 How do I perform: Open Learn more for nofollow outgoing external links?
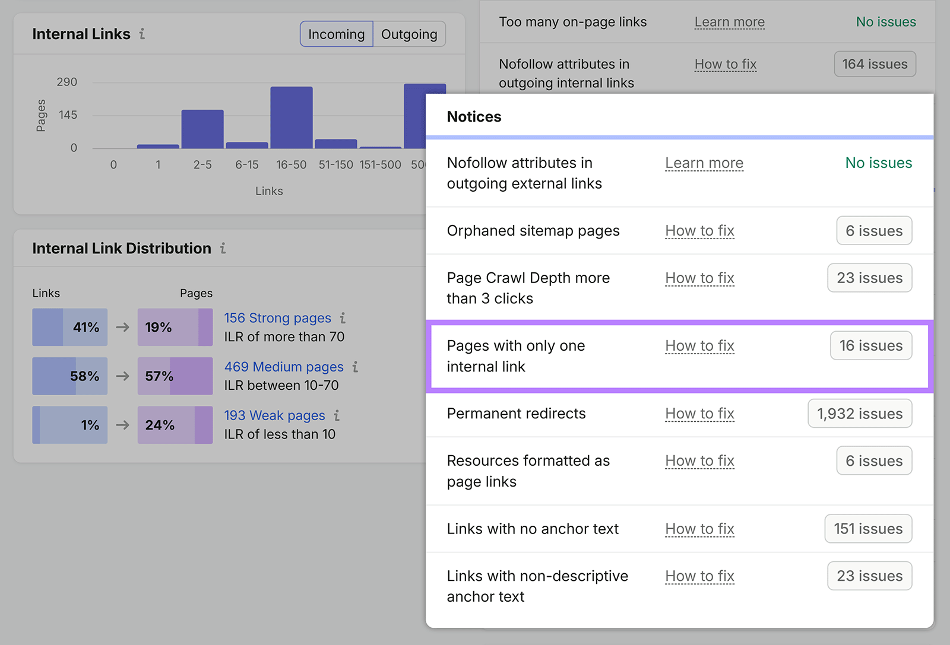tap(704, 163)
